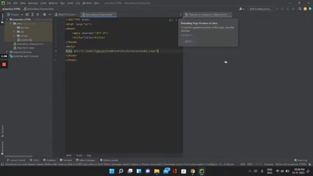Open File Explorer from taskbar

point(156,171)
